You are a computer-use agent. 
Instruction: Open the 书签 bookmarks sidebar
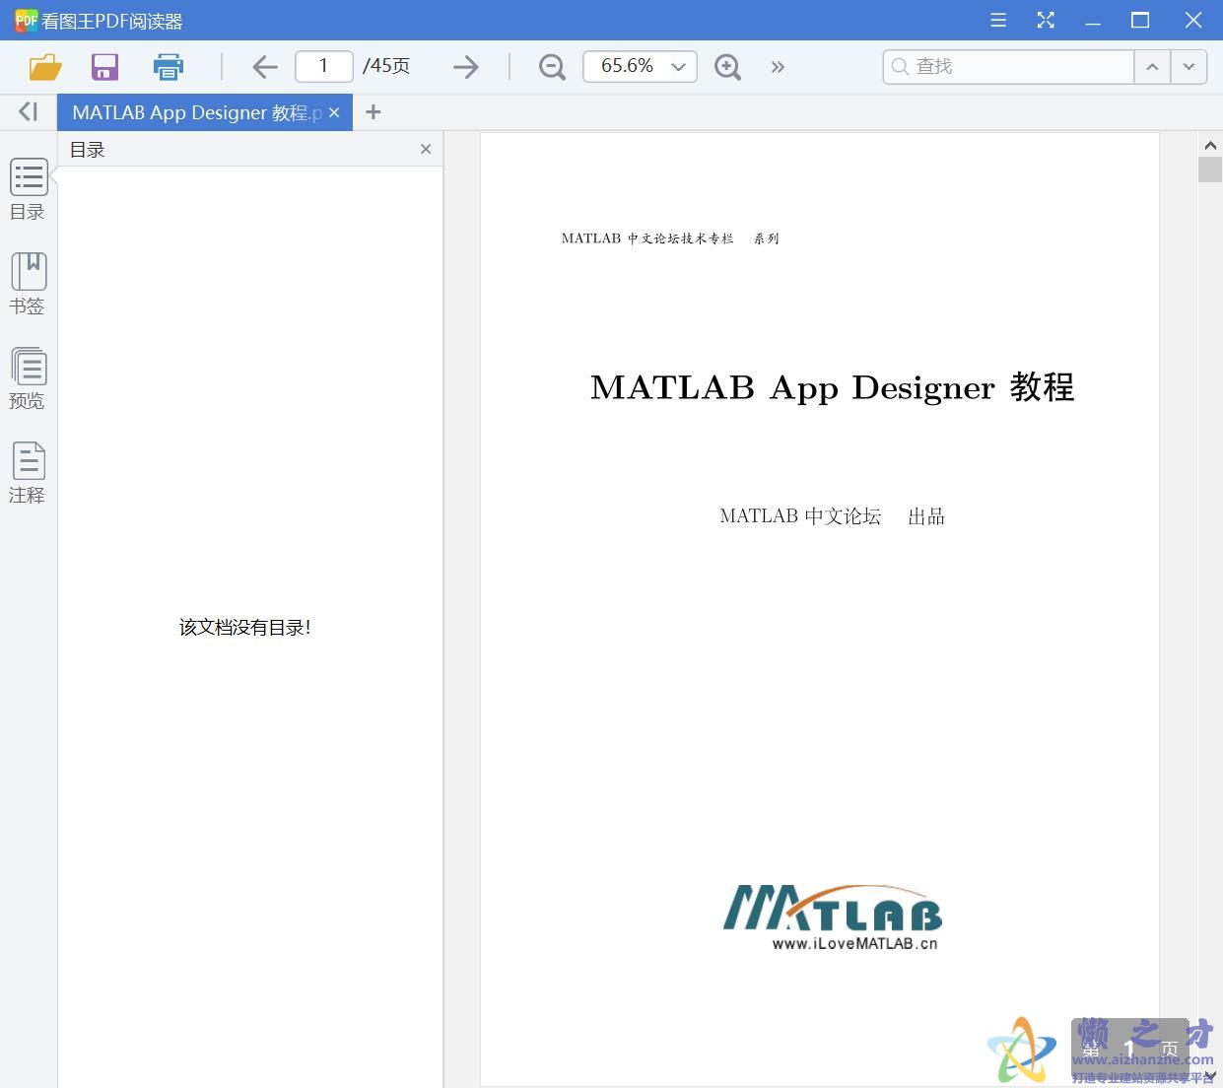[28, 284]
